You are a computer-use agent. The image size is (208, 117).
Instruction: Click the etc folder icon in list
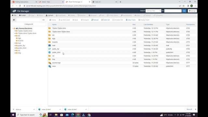tap(49, 35)
